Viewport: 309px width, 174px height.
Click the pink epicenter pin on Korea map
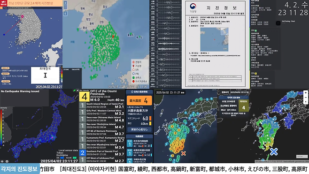tap(22, 16)
